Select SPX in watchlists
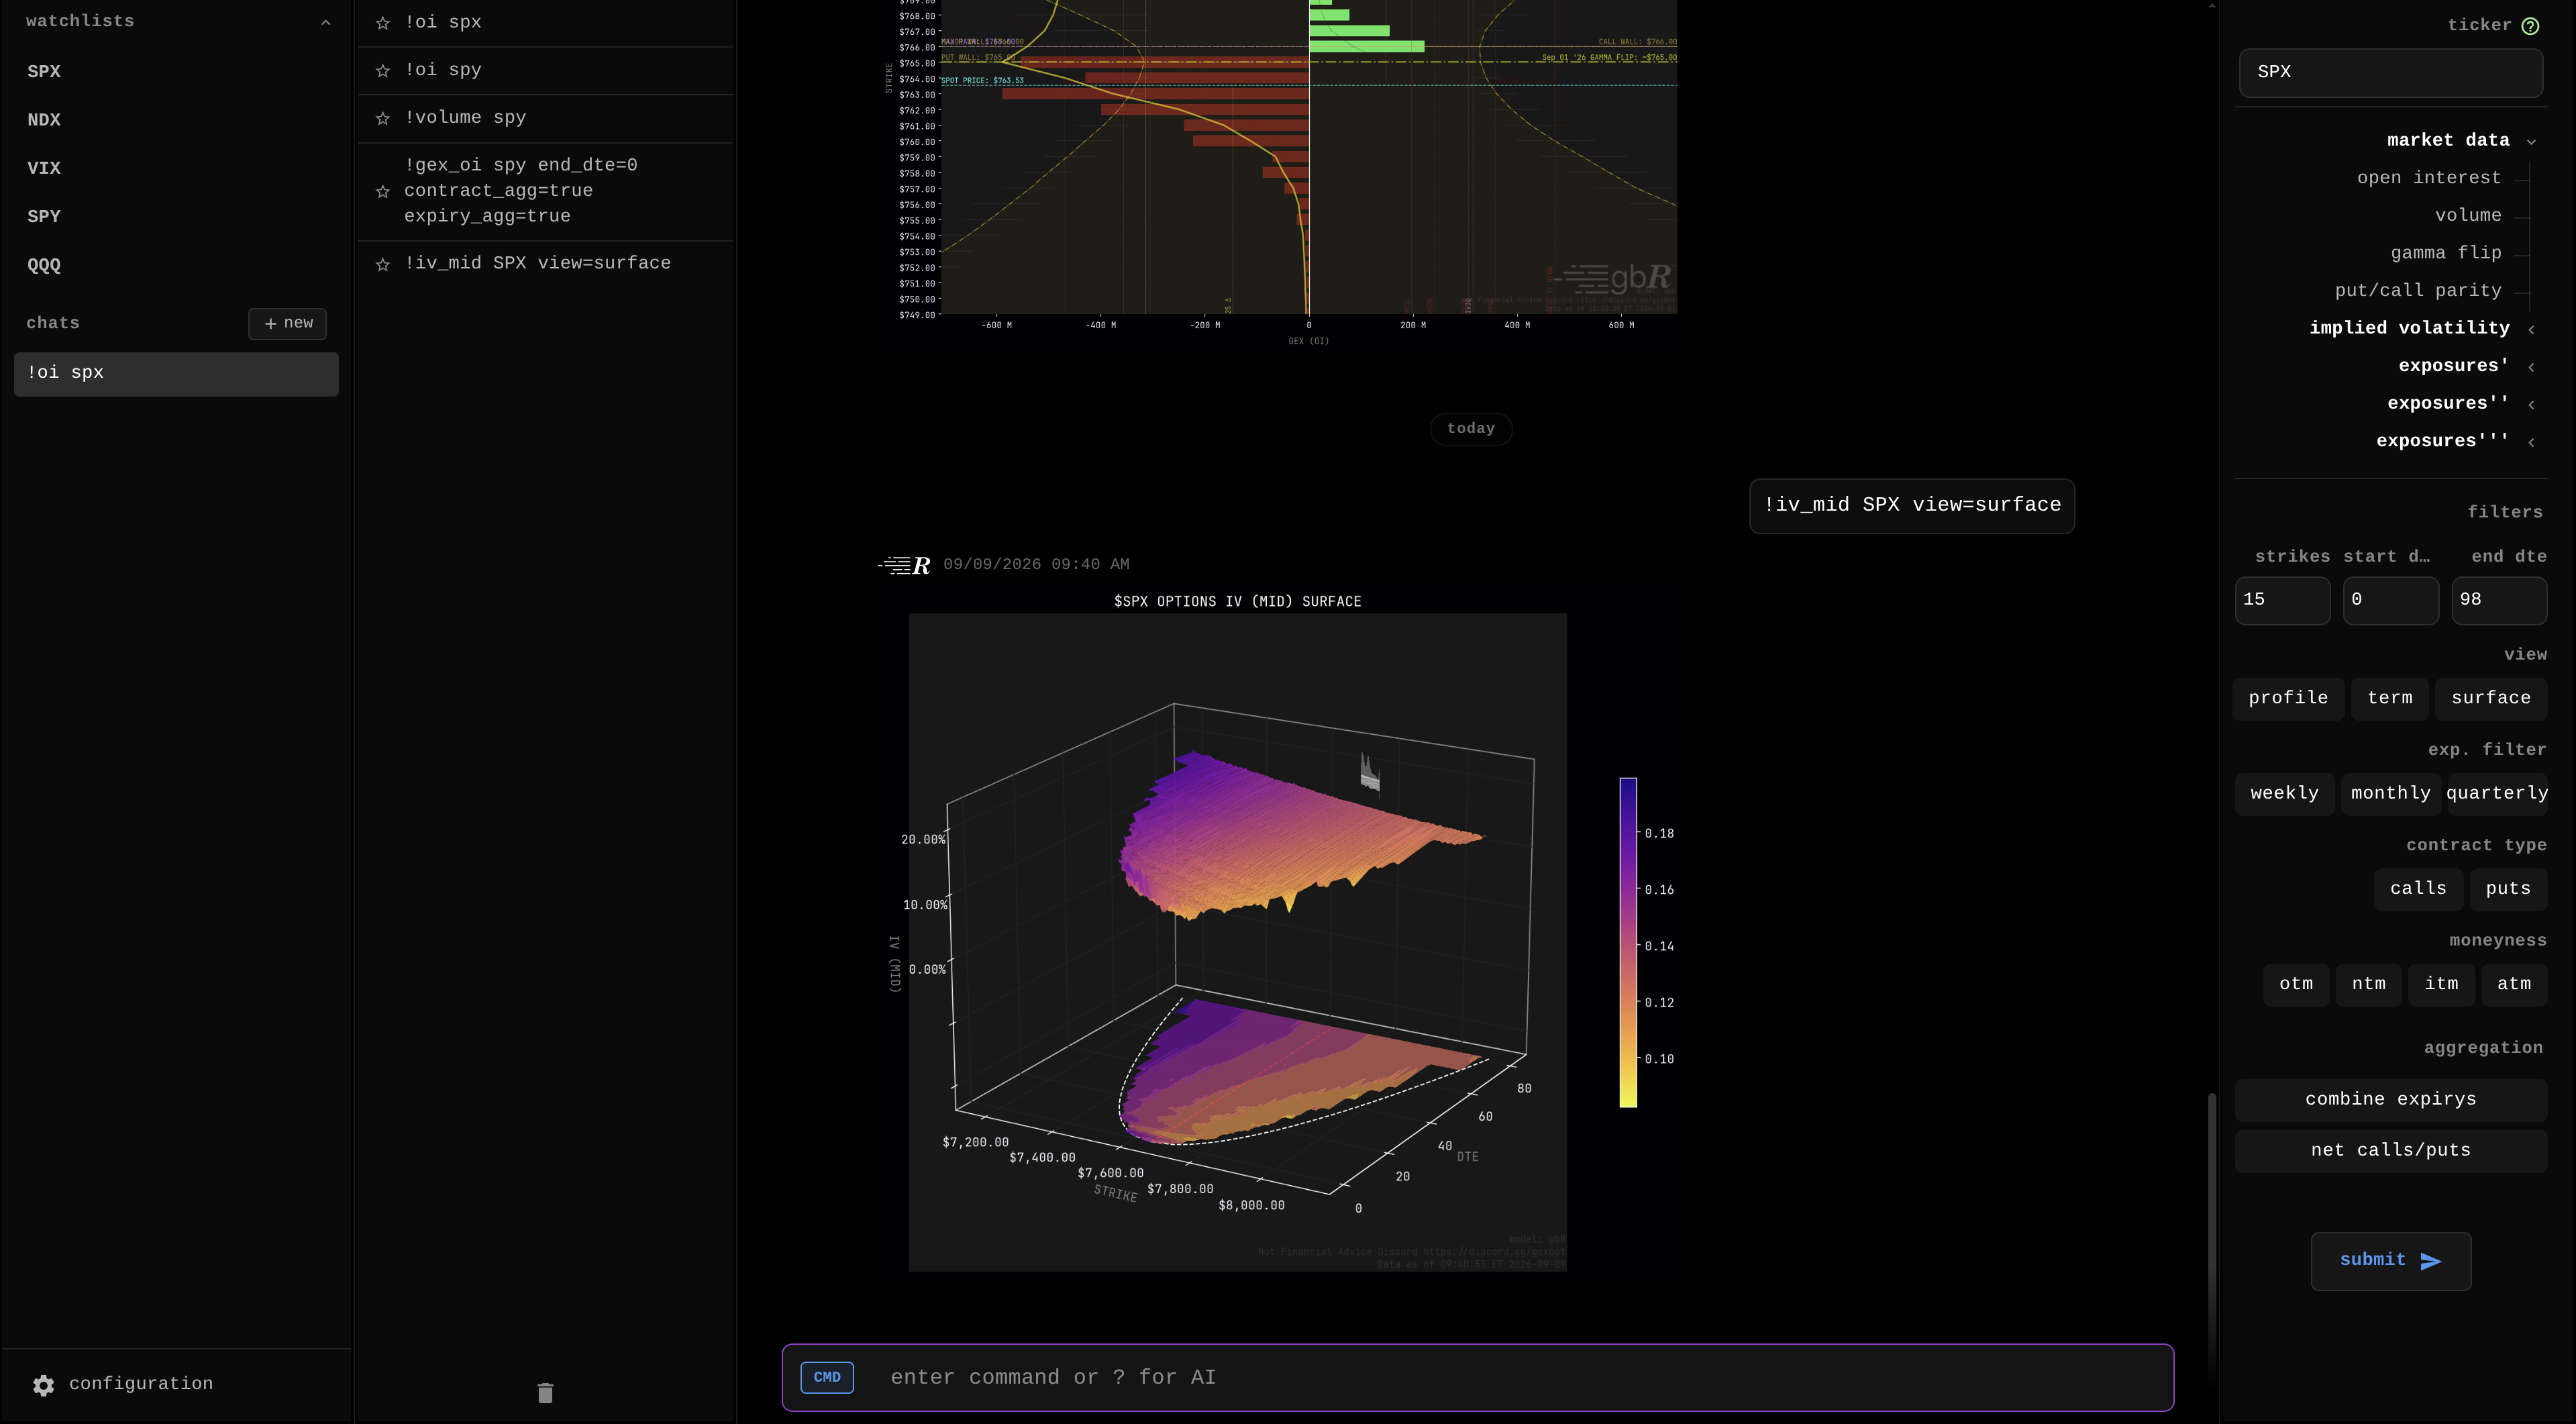Screen dimensions: 2576x1424 pos(44,72)
